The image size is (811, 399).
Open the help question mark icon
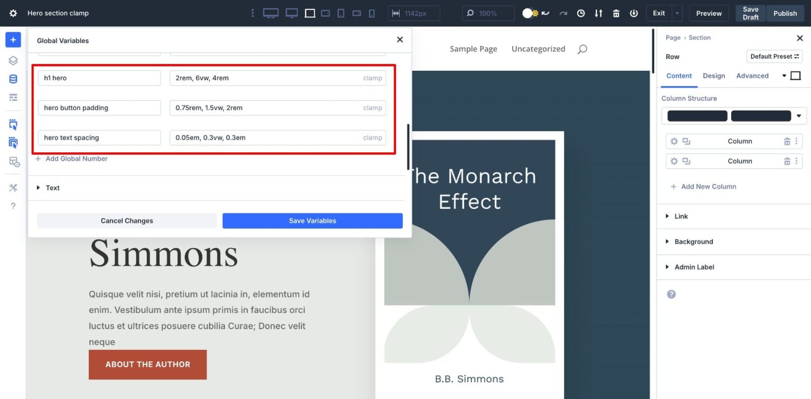12,206
